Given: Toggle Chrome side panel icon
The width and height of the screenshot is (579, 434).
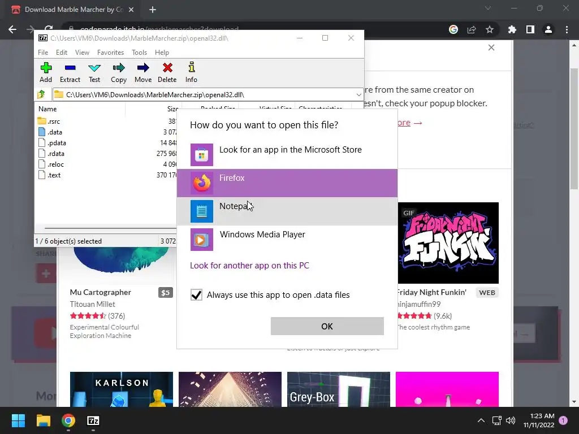Looking at the screenshot, I should pyautogui.click(x=530, y=29).
